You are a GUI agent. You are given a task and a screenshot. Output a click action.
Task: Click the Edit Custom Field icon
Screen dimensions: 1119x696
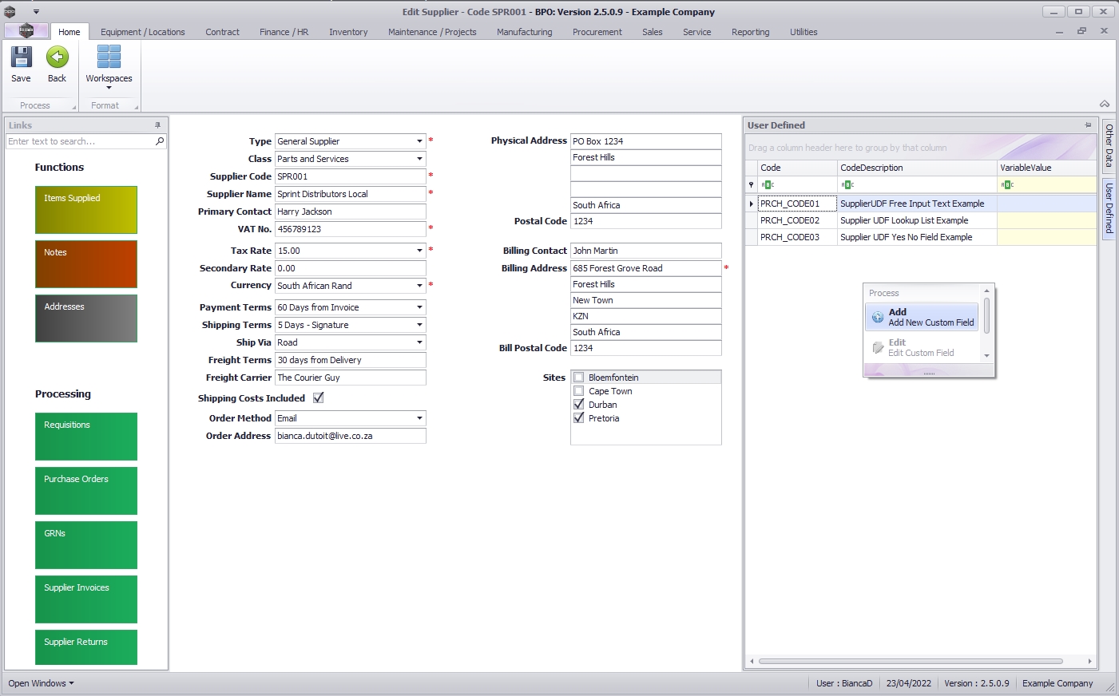tap(878, 347)
